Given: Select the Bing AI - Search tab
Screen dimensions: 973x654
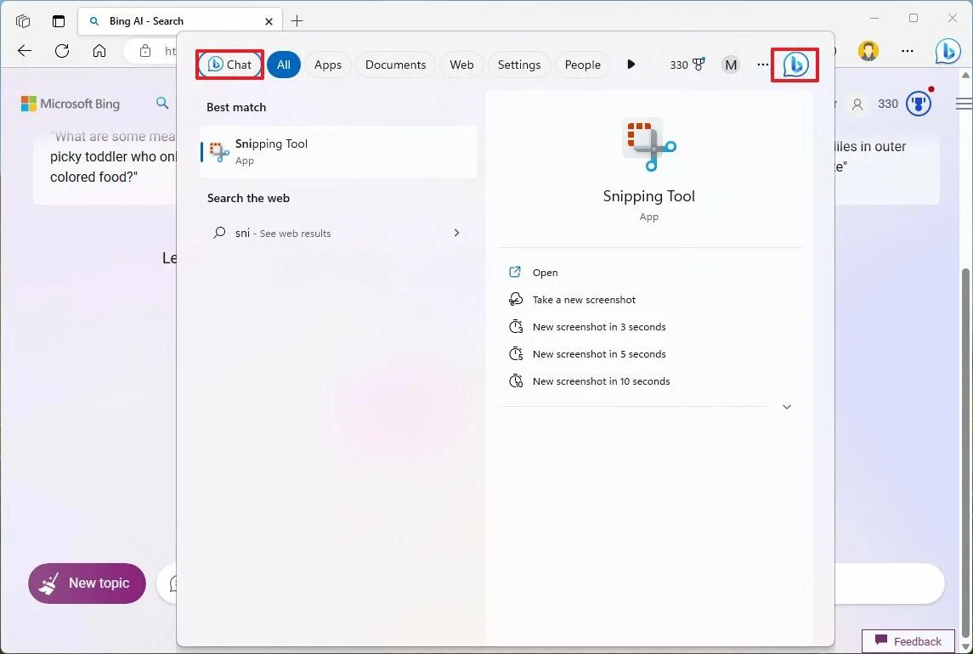Looking at the screenshot, I should pos(180,21).
